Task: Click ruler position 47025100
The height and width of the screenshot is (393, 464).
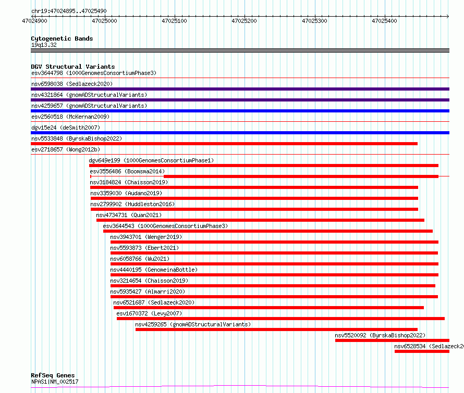Action: point(174,21)
